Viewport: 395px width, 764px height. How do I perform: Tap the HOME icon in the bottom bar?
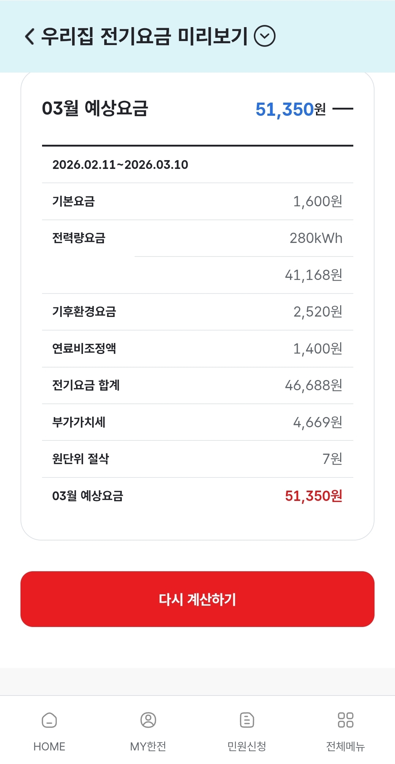click(49, 720)
